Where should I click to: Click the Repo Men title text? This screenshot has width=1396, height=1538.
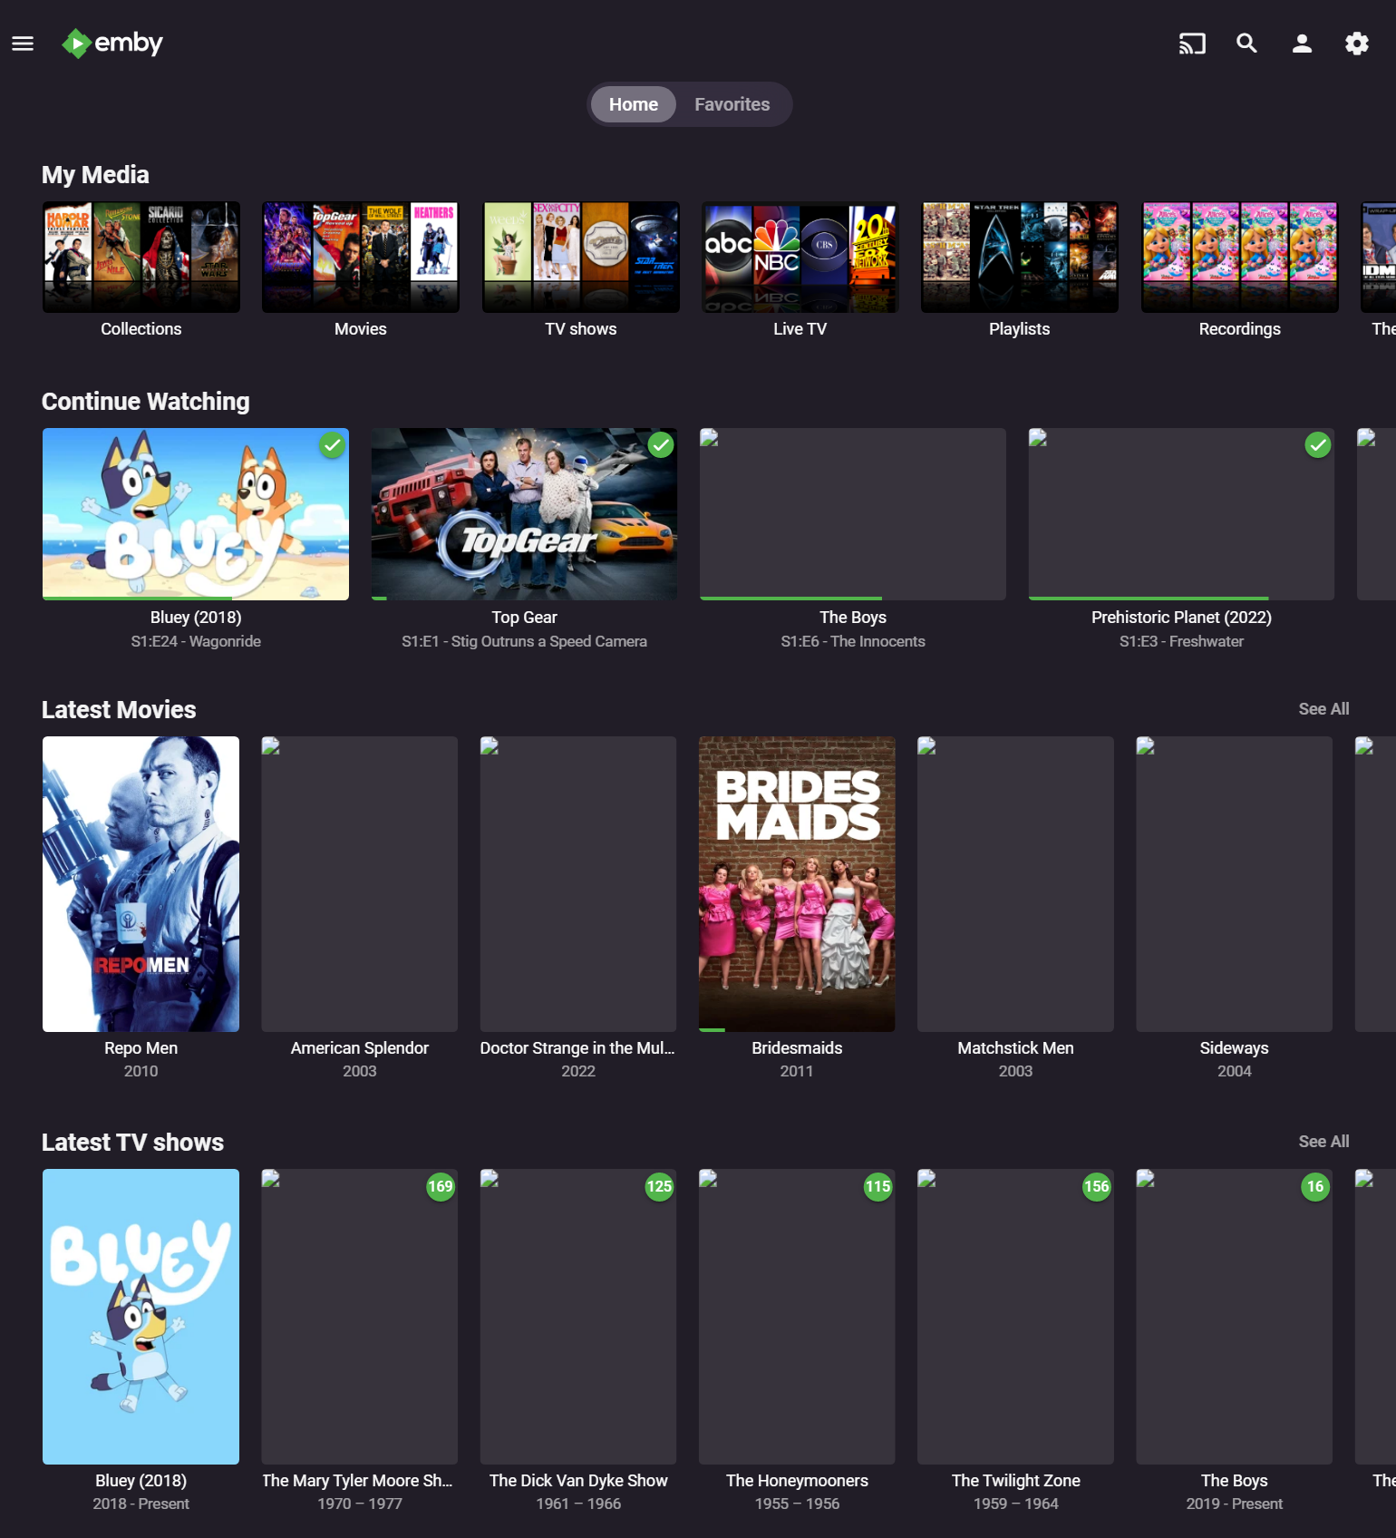coord(141,1048)
